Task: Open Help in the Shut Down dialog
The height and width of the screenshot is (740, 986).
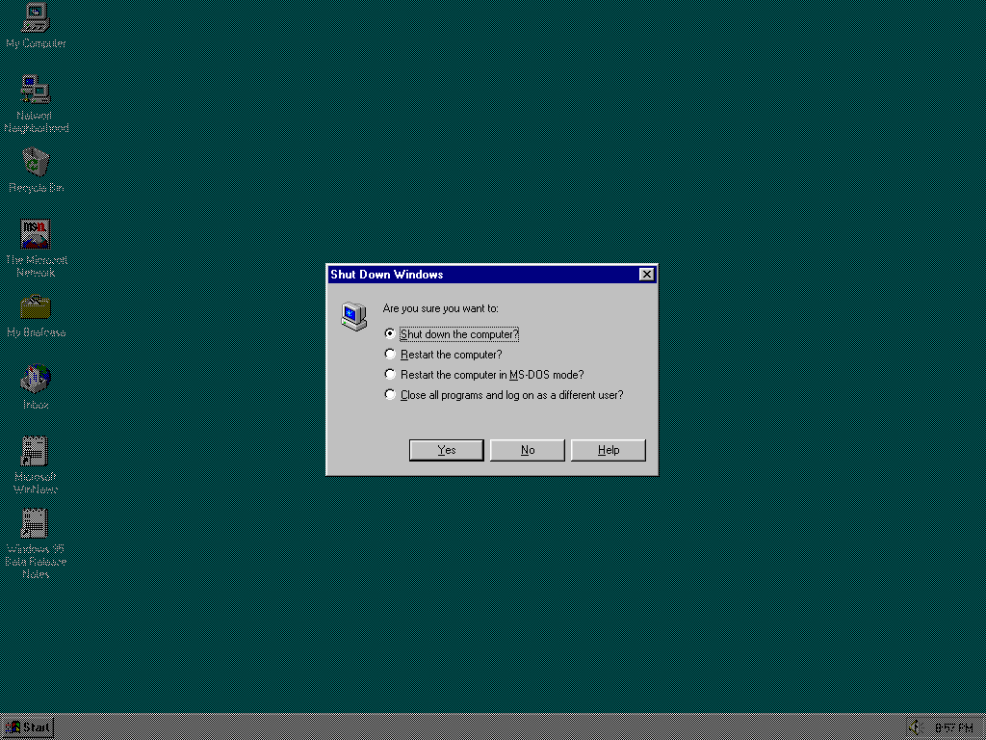Action: click(x=609, y=450)
